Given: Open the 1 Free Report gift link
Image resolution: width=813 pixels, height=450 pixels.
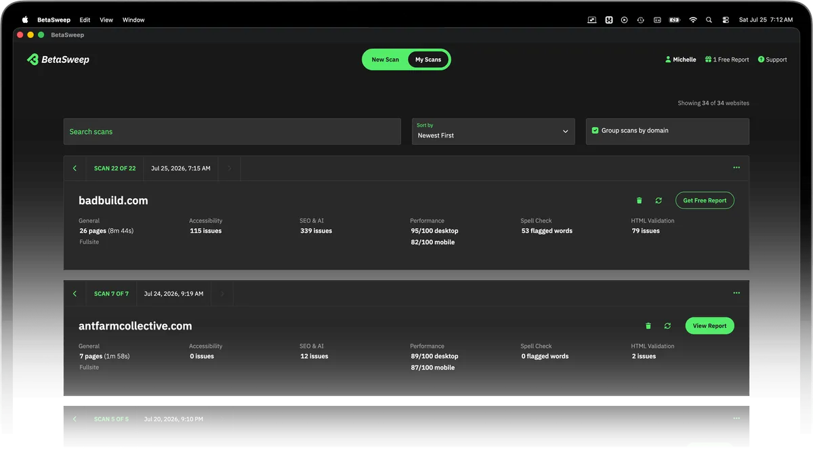Looking at the screenshot, I should (727, 60).
